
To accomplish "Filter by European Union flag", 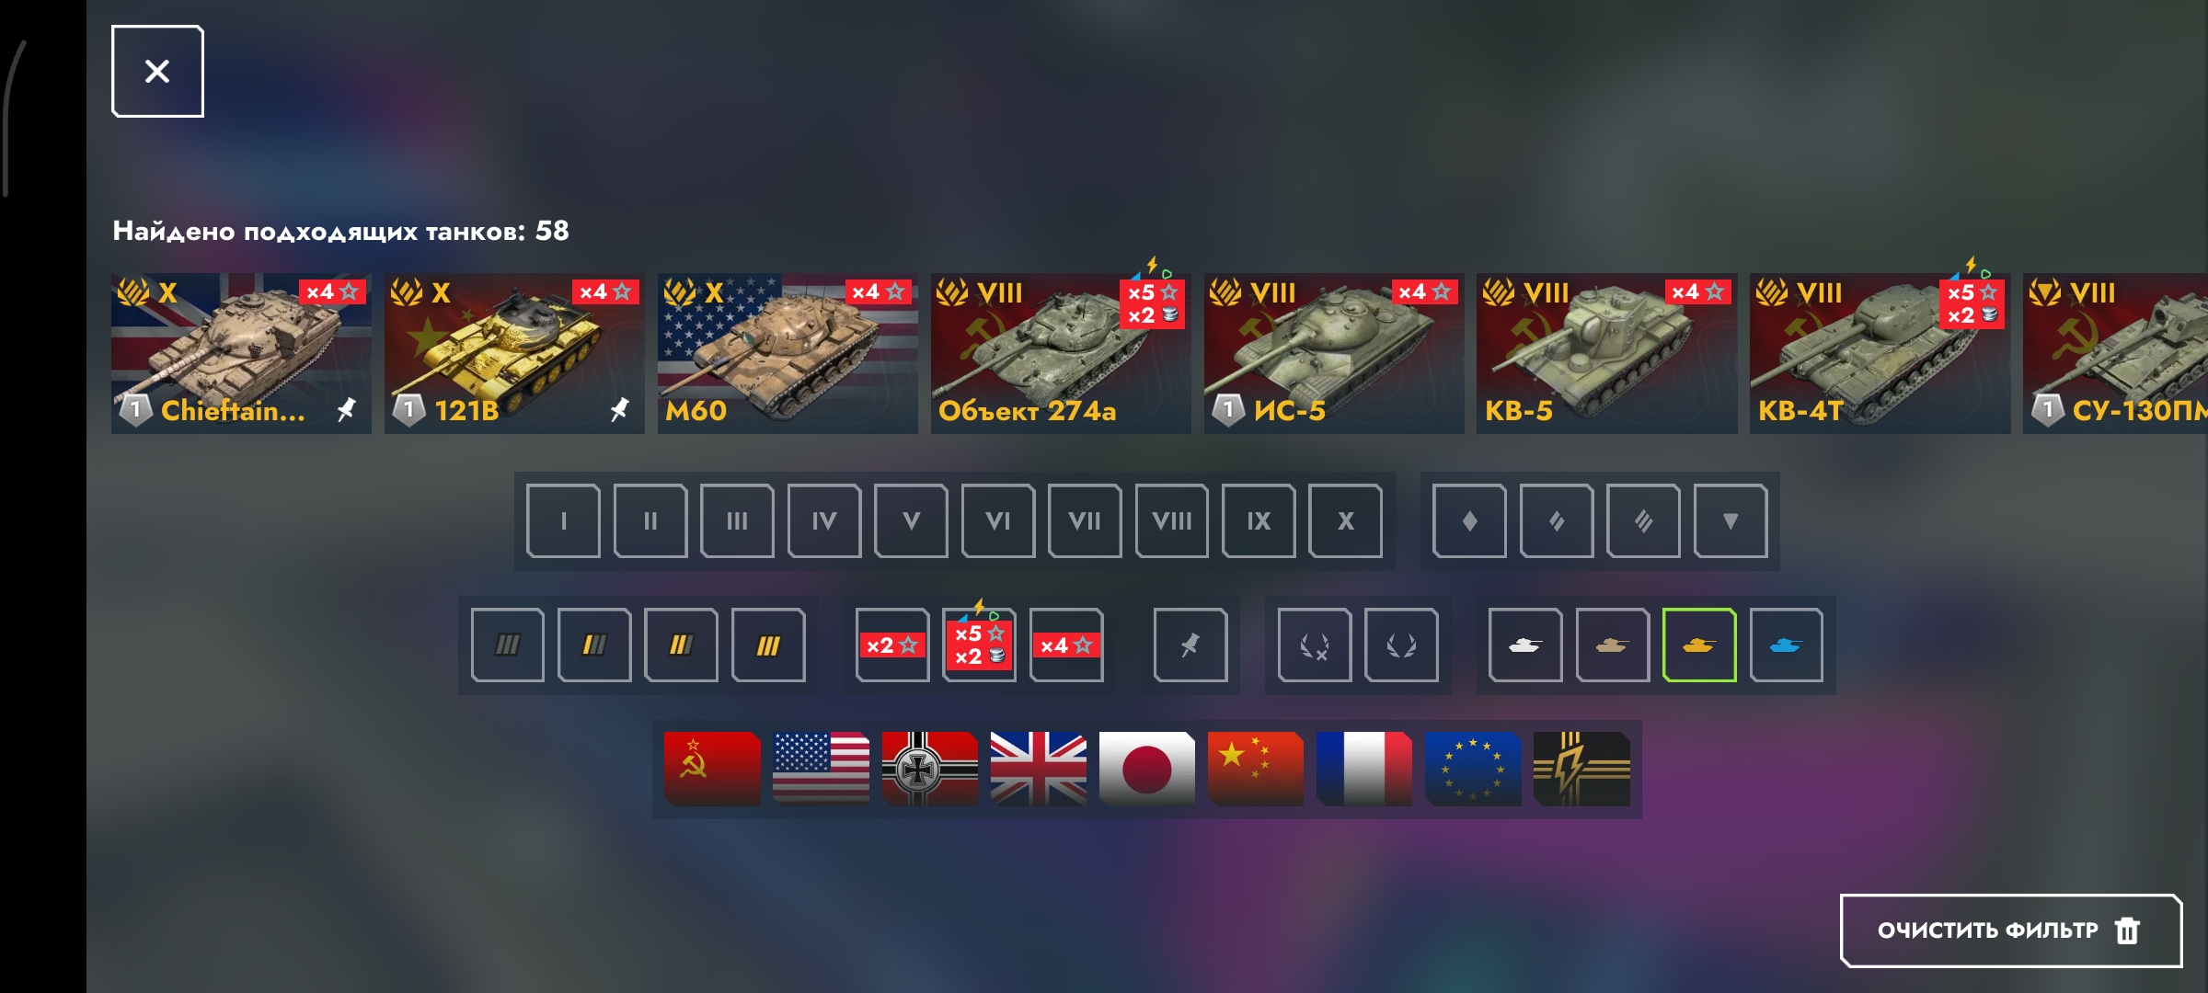I will click(1472, 769).
